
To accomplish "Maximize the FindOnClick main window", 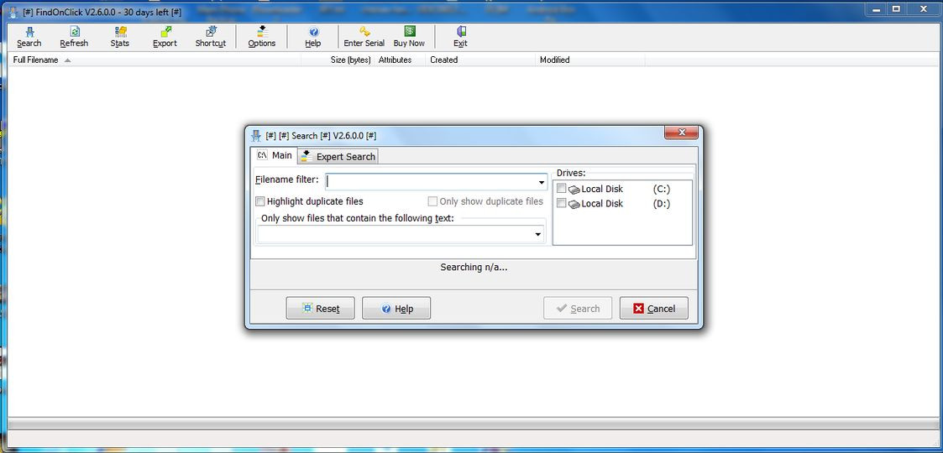I will coord(896,8).
